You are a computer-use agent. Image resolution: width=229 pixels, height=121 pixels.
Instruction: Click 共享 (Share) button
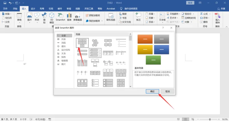click(221, 9)
